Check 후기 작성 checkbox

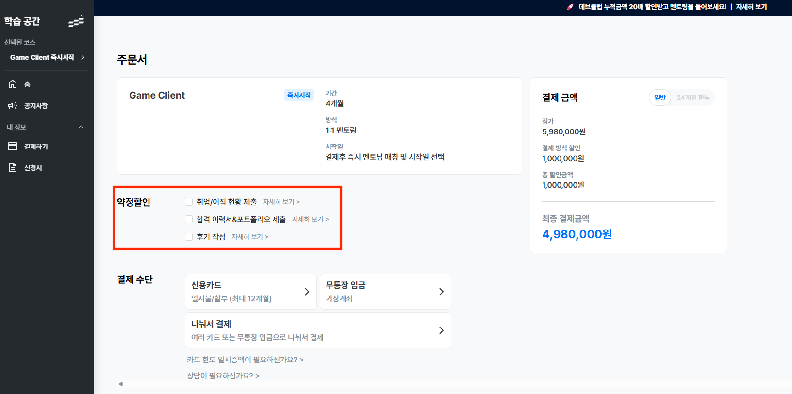[189, 237]
